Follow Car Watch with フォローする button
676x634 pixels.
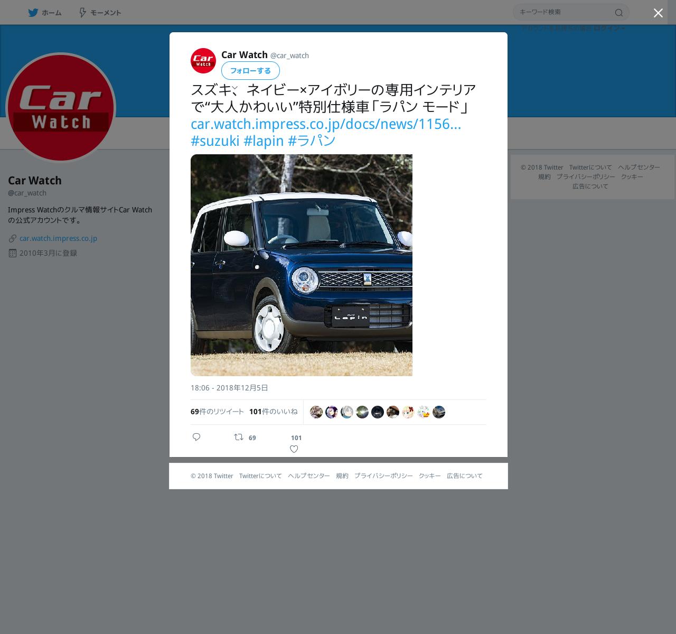pyautogui.click(x=250, y=71)
